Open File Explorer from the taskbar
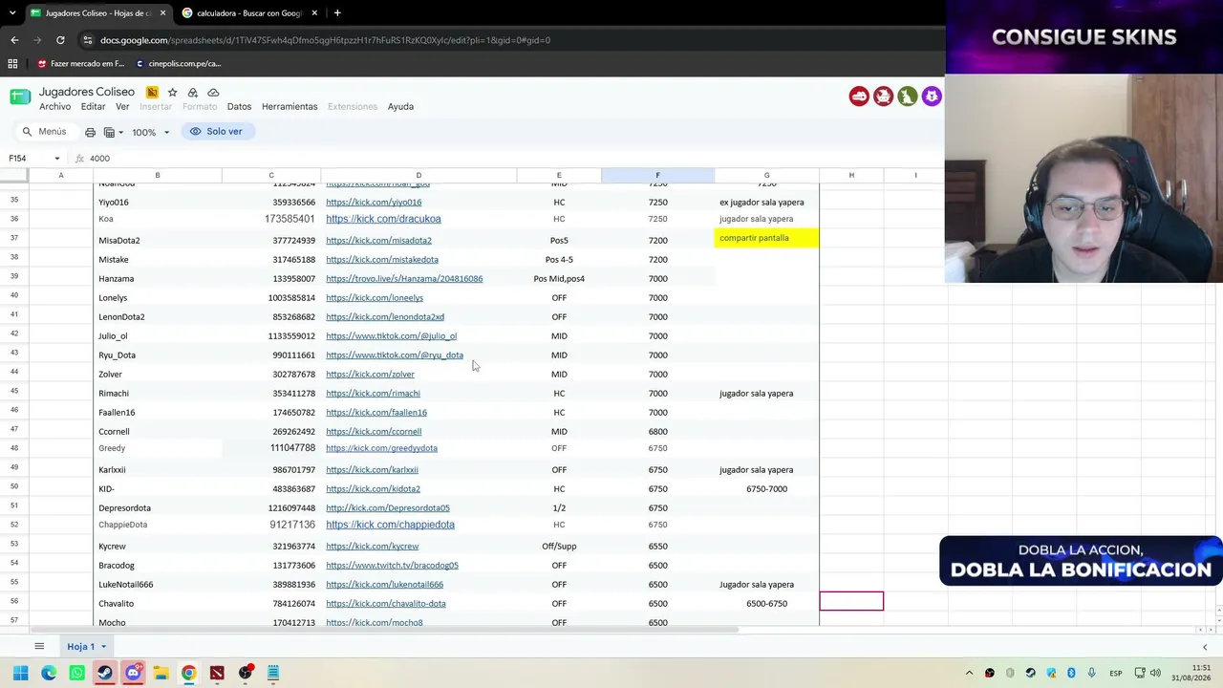Screen dimensions: 1223x688 pyautogui.click(x=161, y=673)
